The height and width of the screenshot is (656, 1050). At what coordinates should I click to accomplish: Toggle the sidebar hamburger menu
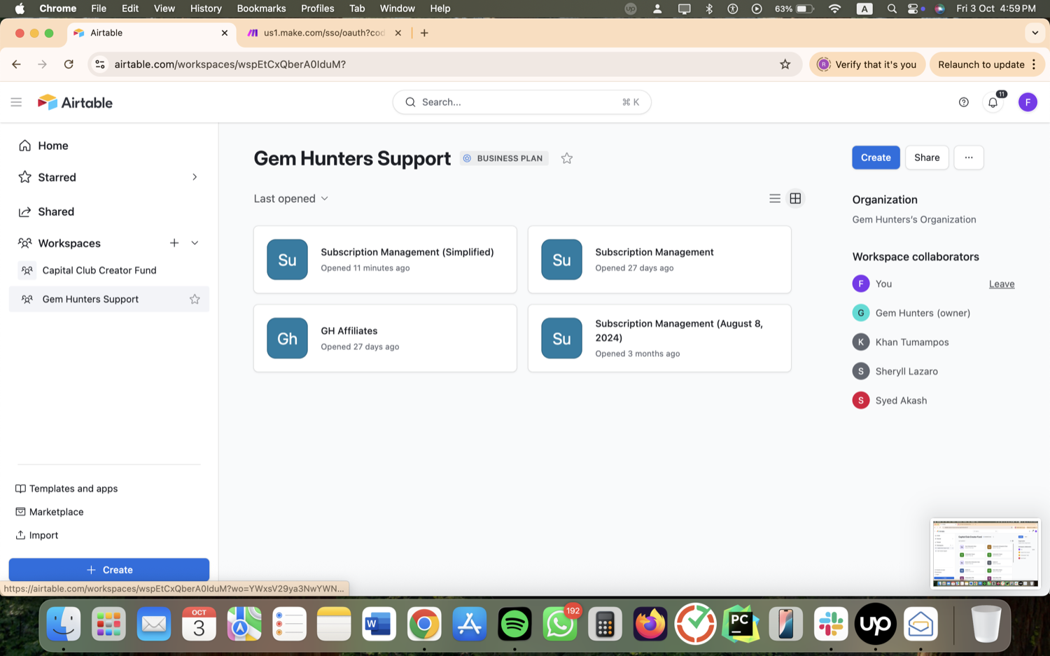(16, 102)
